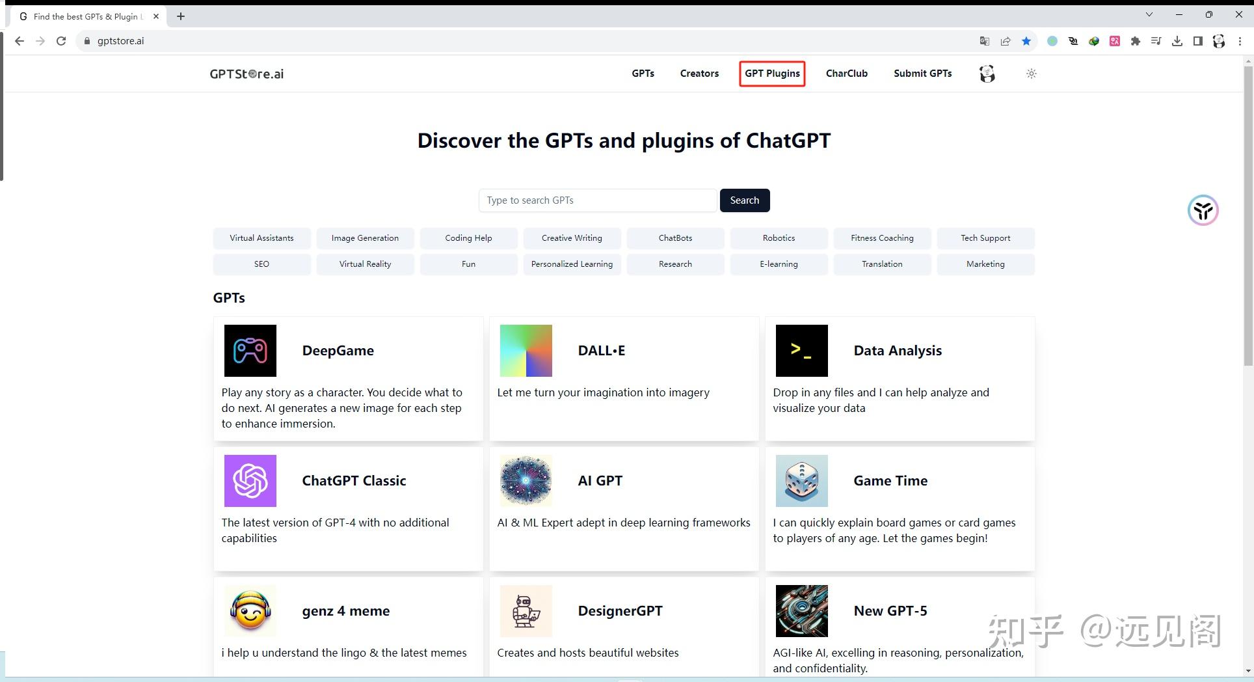Open Google Translate icon in the address bar
The image size is (1254, 682).
click(x=984, y=40)
